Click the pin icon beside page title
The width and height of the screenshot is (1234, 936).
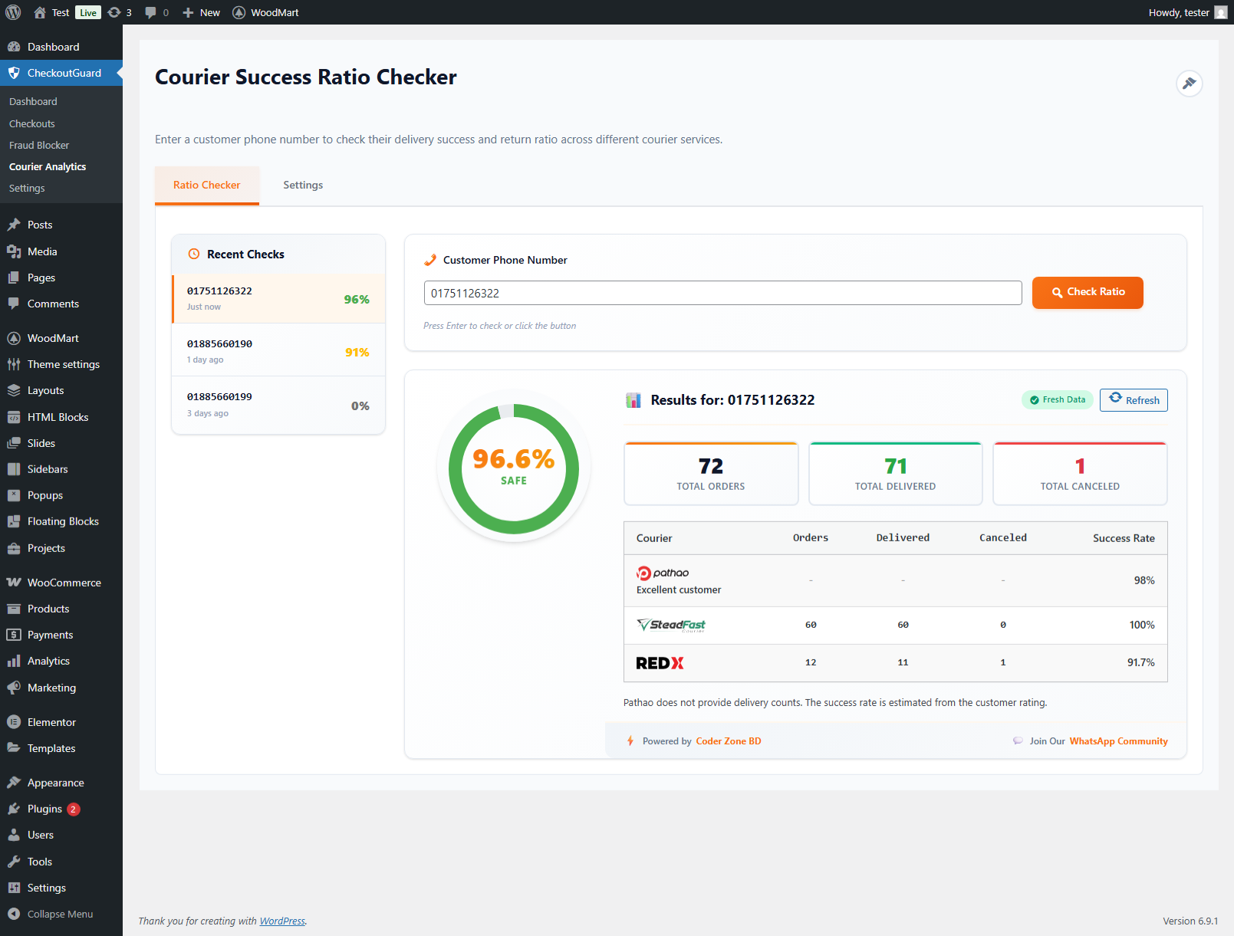(x=1189, y=84)
